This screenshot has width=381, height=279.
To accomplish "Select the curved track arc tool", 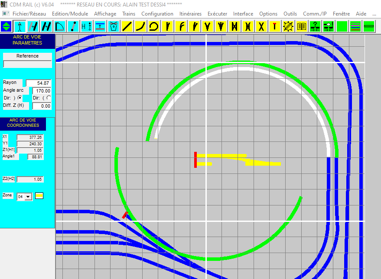I will 140,26.
